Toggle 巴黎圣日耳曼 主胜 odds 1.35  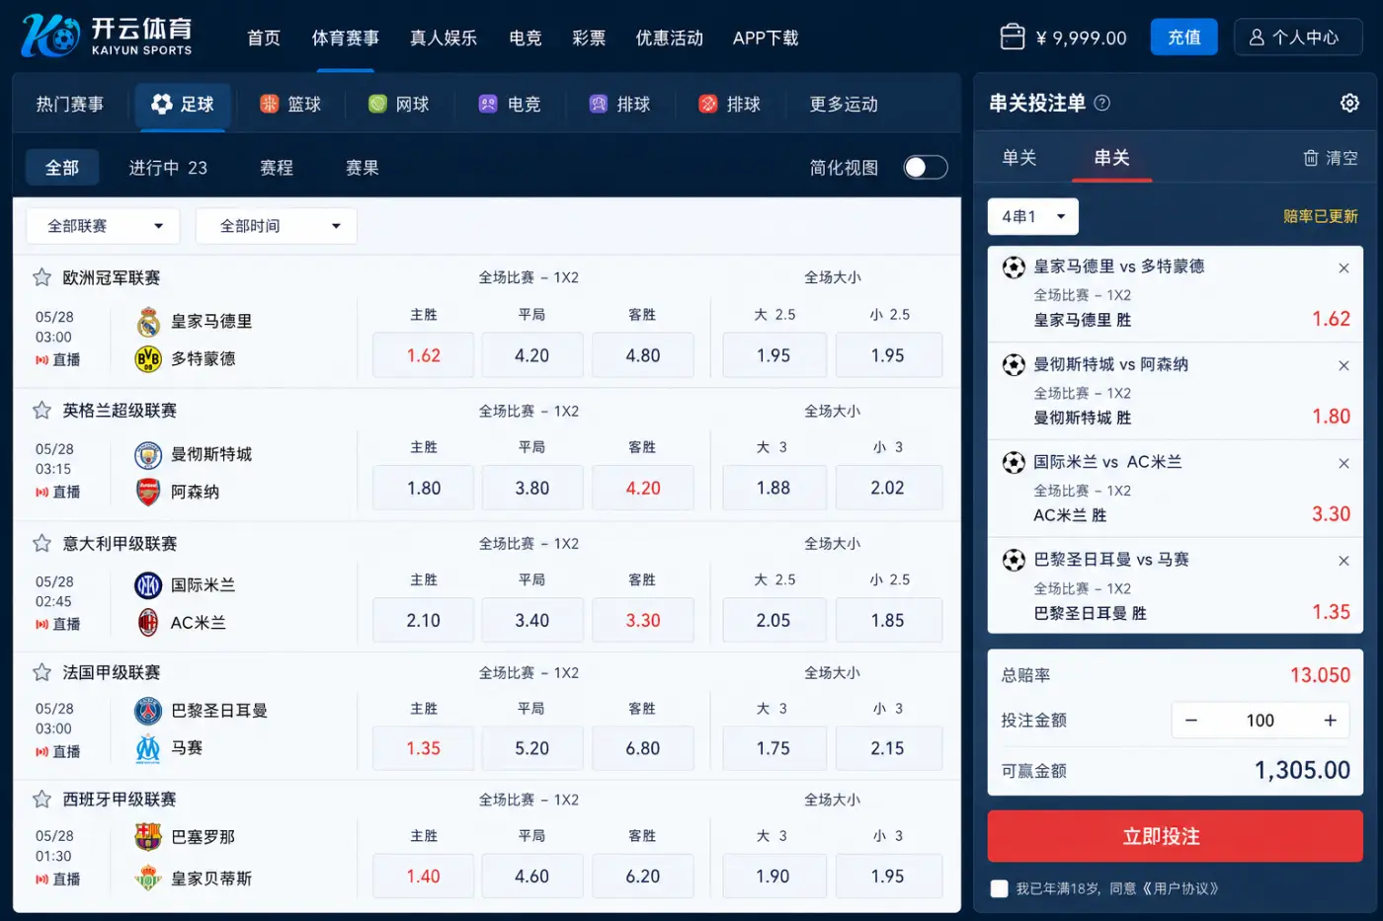tap(424, 748)
